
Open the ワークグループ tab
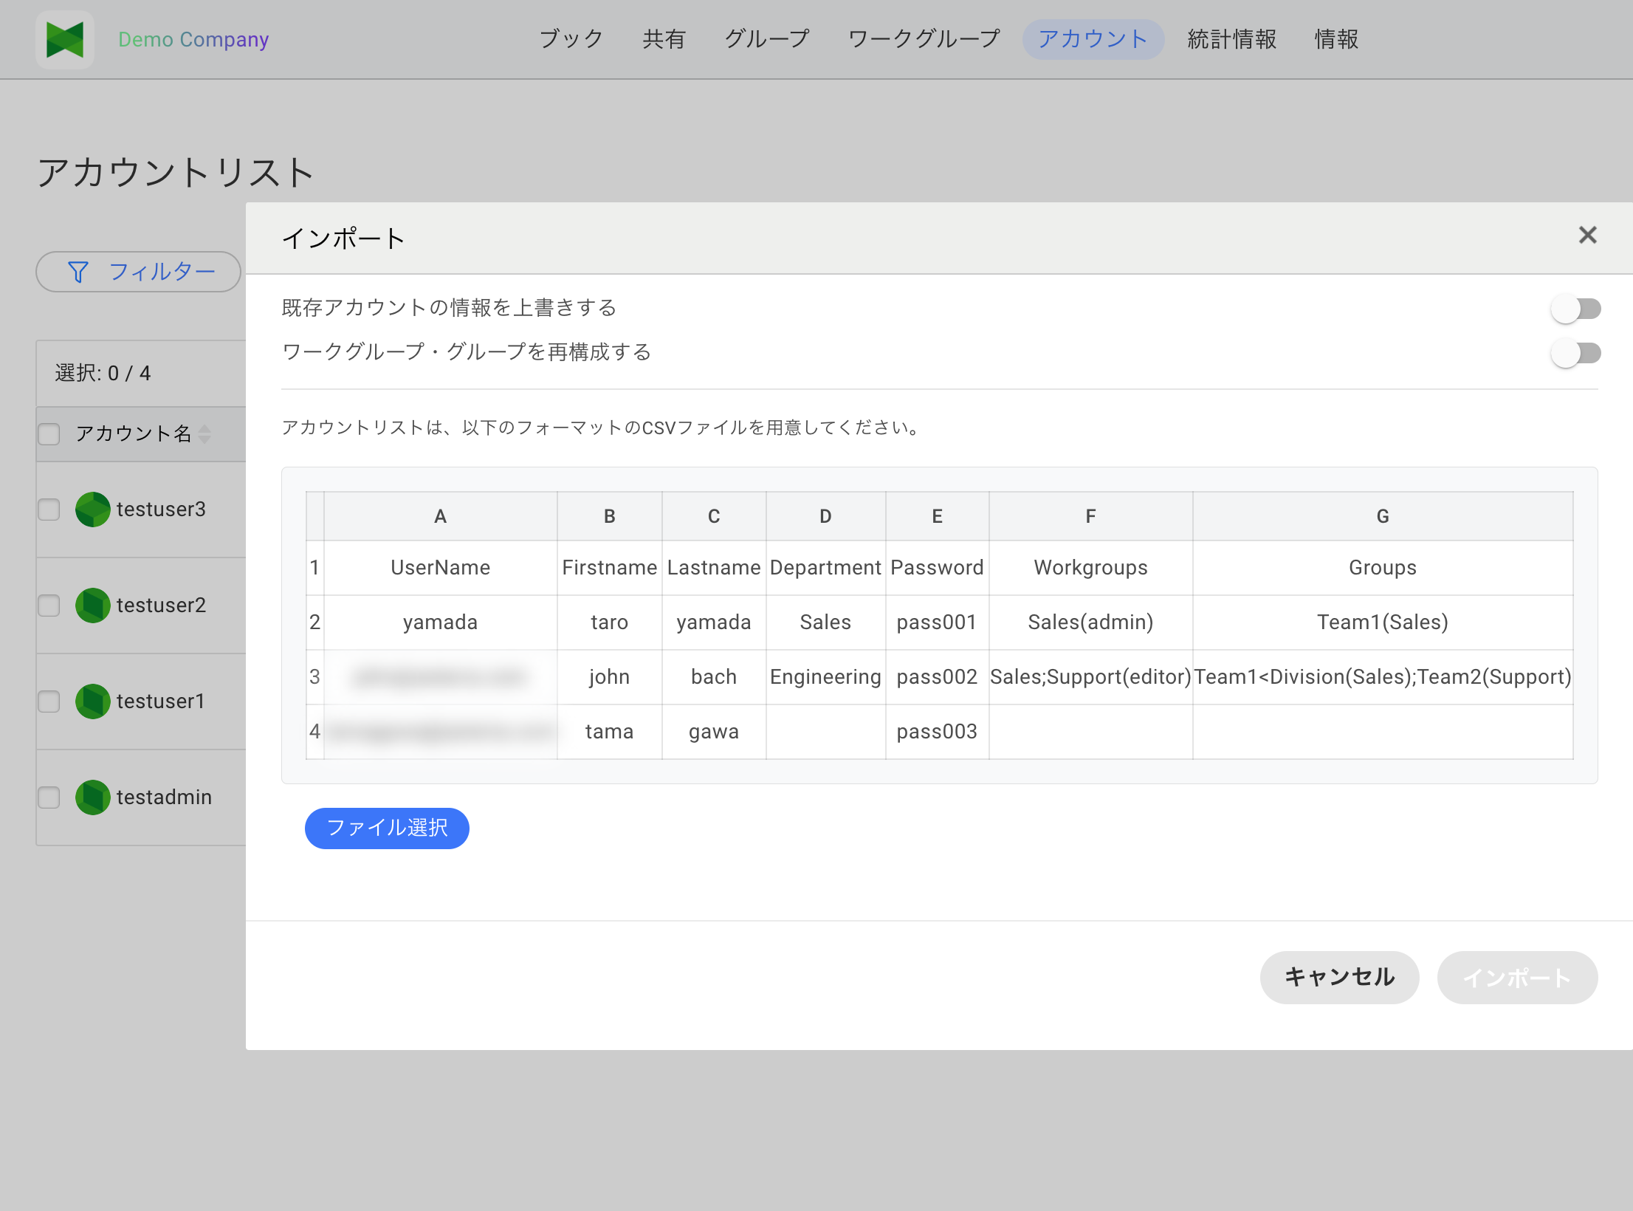924,39
